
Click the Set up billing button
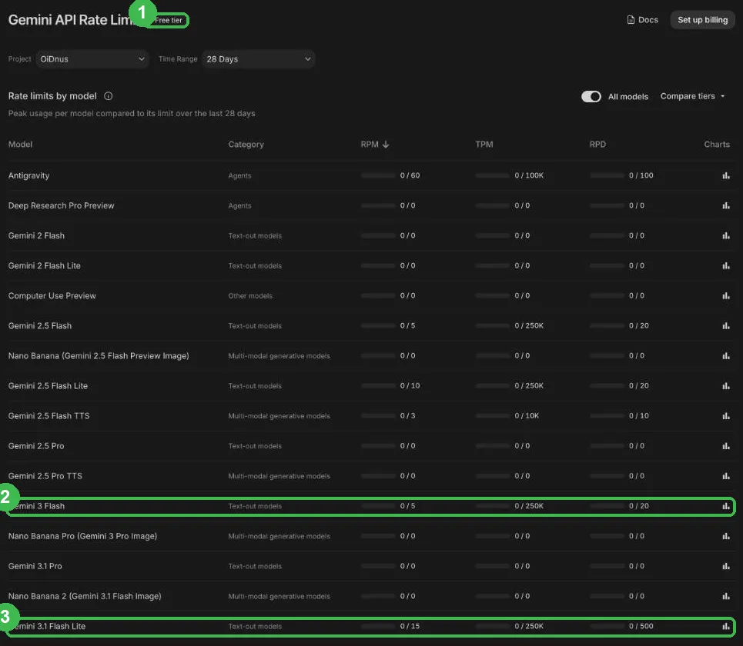point(702,20)
